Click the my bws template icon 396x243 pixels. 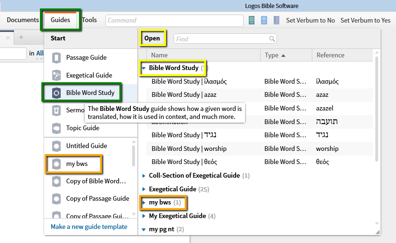56,164
